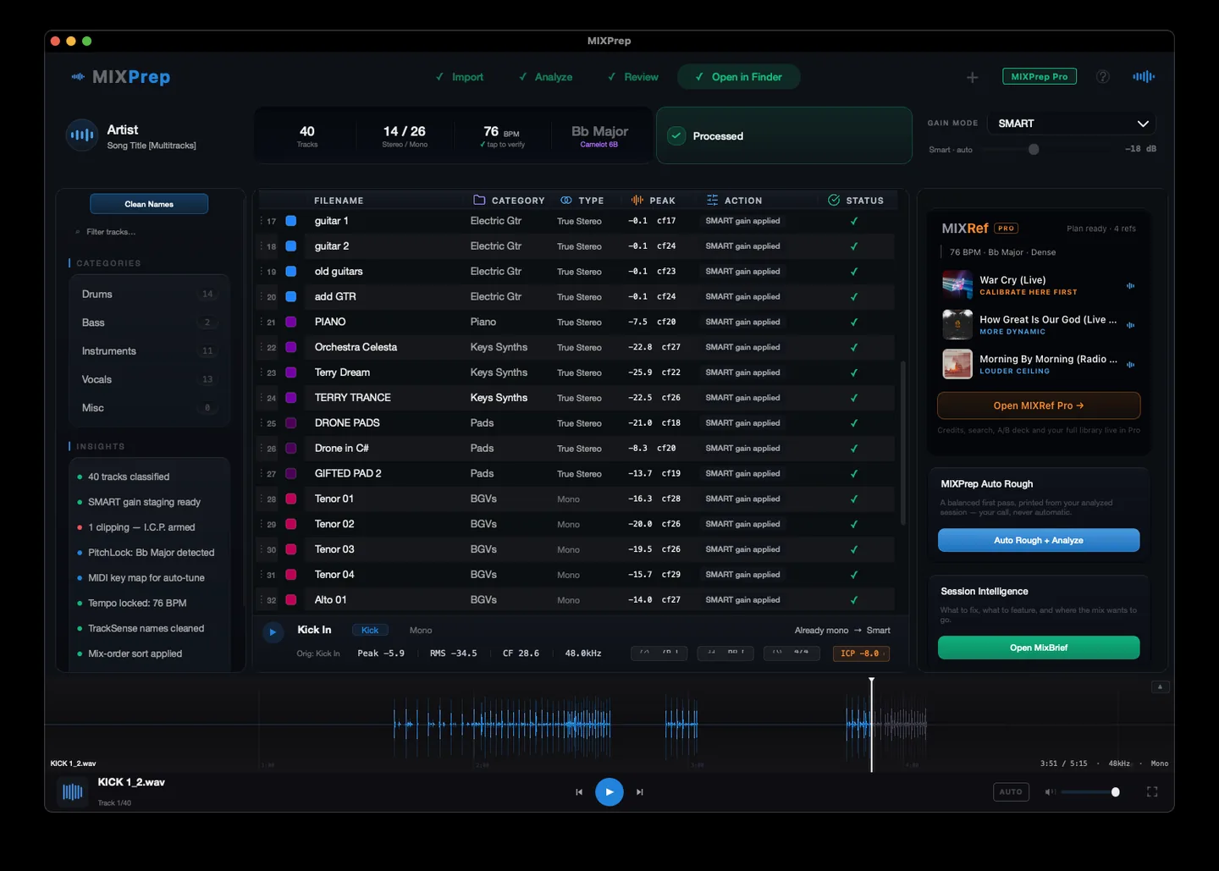Screen dimensions: 1219x871
Task: Collapse the panel with the up arrow
Action: tap(1161, 686)
